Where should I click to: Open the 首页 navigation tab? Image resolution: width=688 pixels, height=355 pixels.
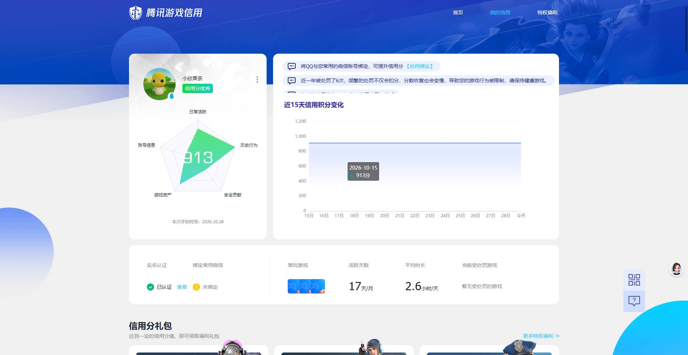(x=458, y=13)
